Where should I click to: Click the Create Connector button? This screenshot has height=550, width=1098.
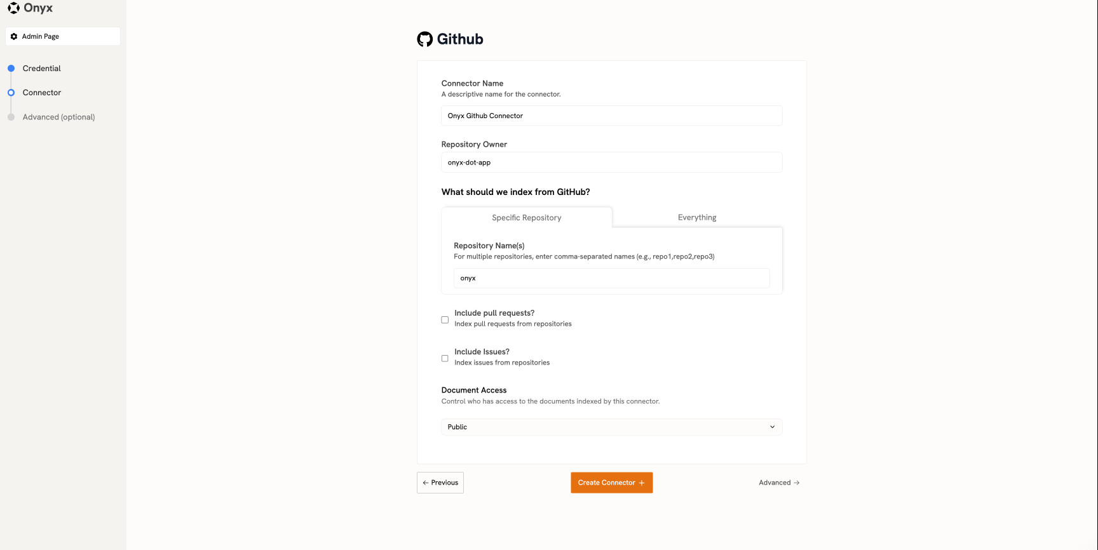tap(611, 482)
